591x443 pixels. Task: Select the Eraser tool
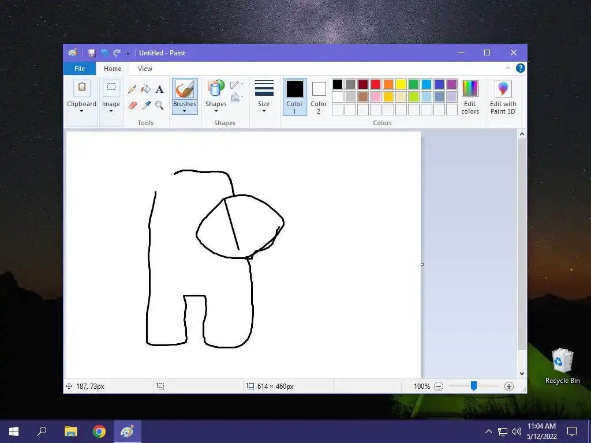[132, 105]
